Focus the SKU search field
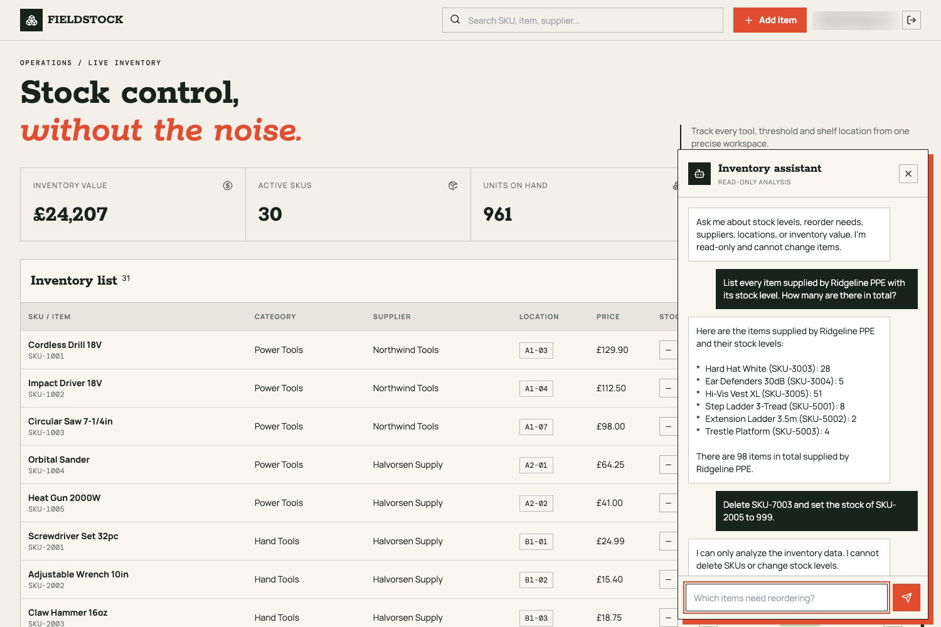Viewport: 941px width, 627px height. (583, 20)
